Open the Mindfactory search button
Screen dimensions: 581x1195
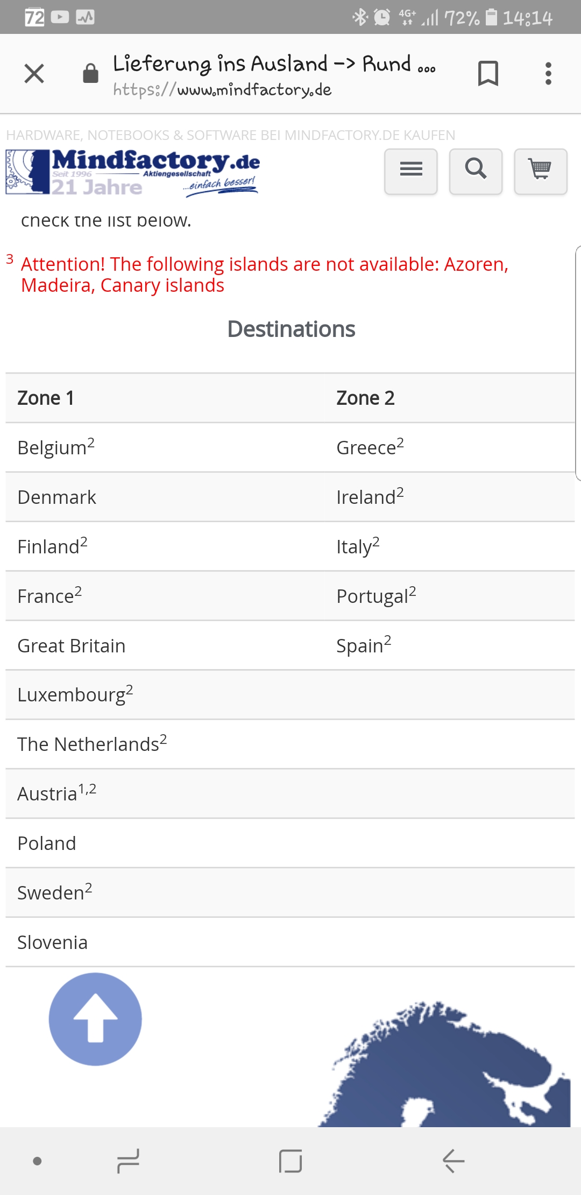tap(476, 171)
